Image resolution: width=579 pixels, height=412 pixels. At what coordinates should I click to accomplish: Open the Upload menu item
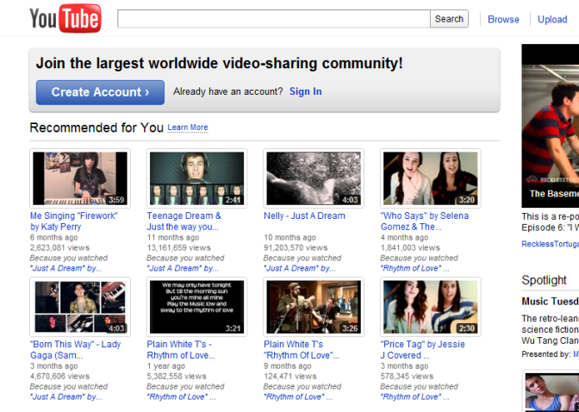(552, 19)
